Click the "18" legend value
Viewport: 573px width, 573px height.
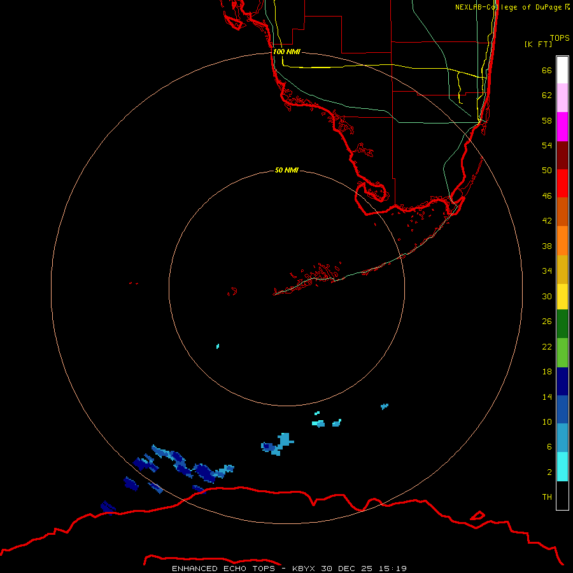click(x=547, y=372)
